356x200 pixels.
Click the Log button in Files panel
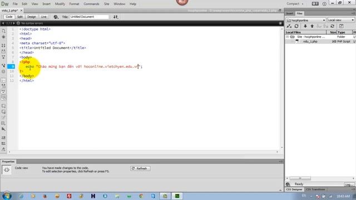[349, 184]
